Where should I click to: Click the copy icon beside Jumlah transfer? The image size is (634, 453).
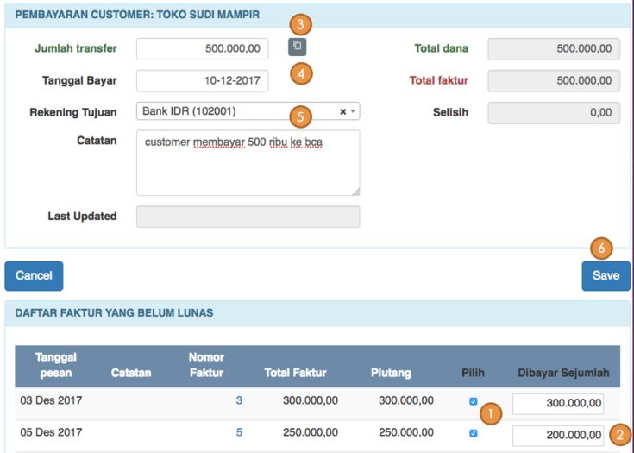297,47
